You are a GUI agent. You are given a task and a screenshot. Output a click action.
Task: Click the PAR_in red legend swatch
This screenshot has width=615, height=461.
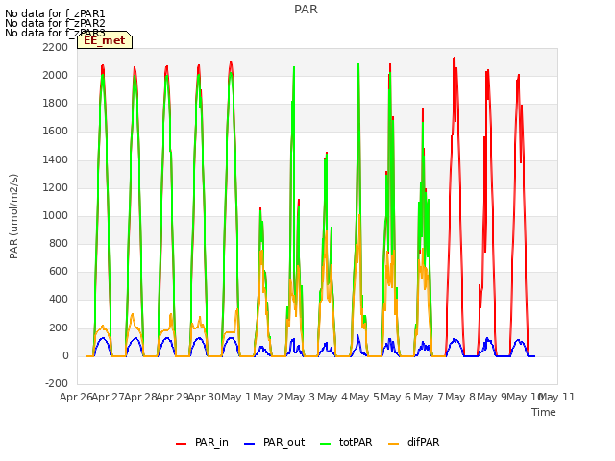coord(182,444)
